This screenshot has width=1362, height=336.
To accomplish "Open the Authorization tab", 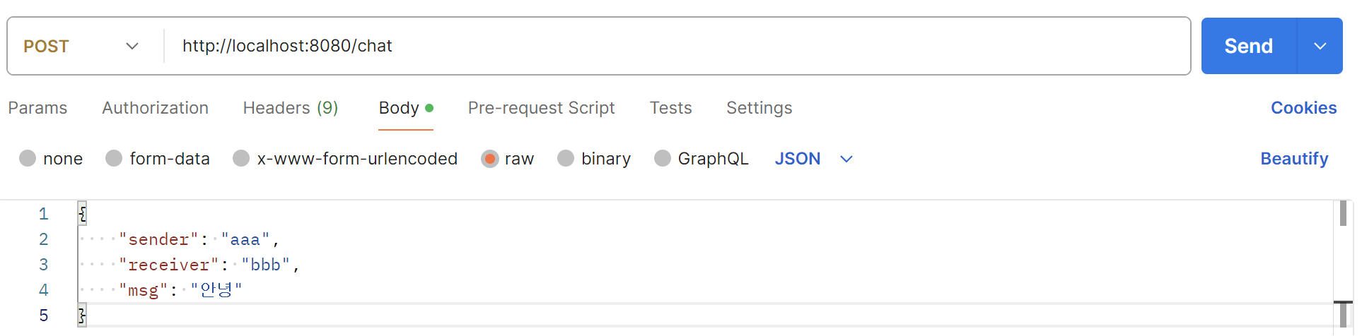I will click(155, 108).
